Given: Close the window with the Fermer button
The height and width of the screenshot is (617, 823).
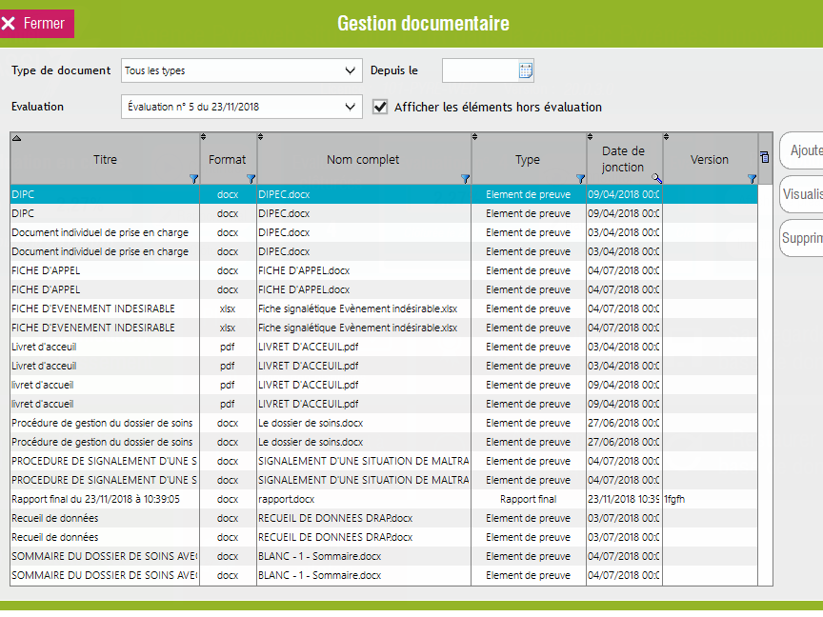Looking at the screenshot, I should 37,24.
